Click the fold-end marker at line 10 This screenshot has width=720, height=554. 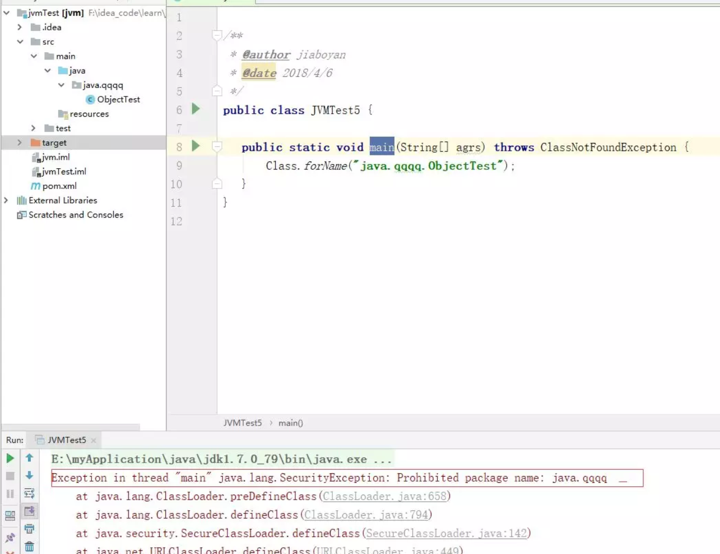coord(217,183)
